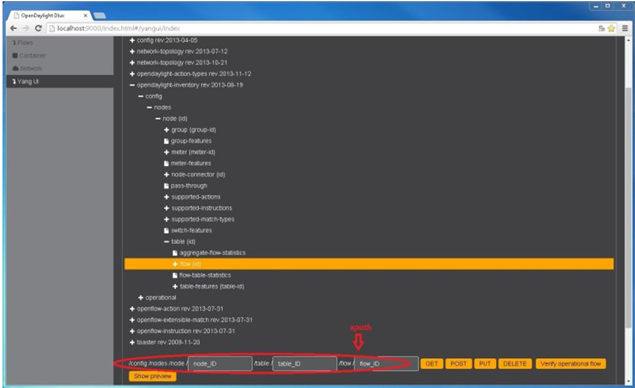Open the Chrome menu (three lines) icon

625,28
